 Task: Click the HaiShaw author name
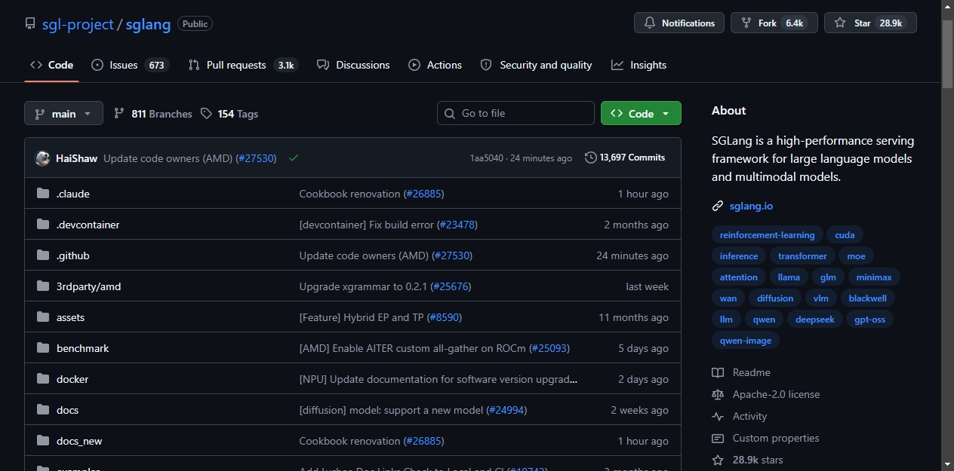(x=76, y=158)
